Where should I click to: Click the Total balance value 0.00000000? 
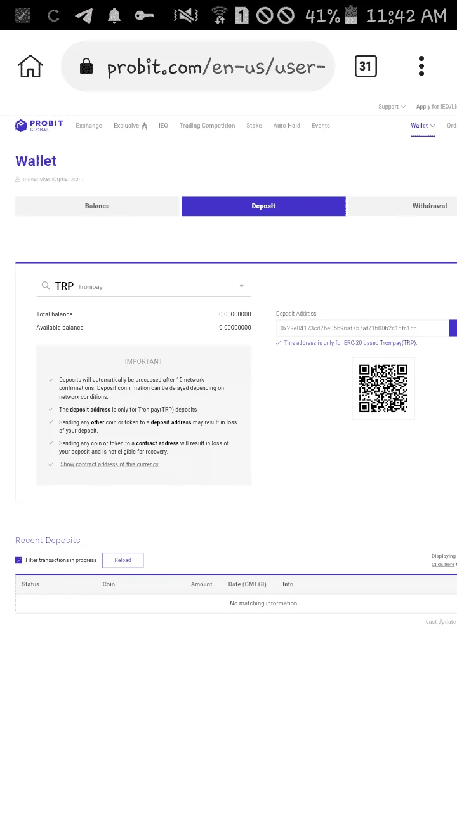pos(235,314)
